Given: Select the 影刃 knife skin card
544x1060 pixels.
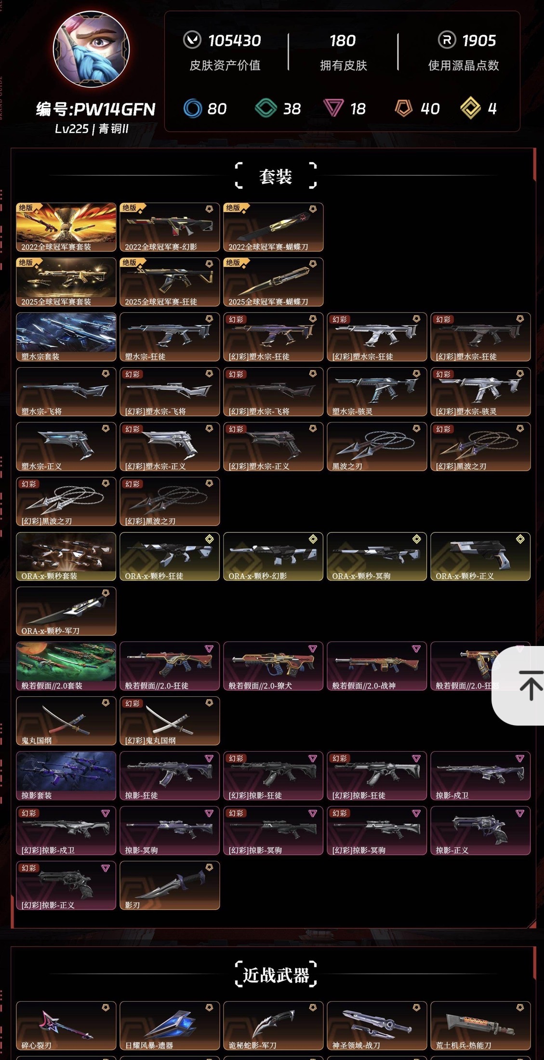Looking at the screenshot, I should pyautogui.click(x=170, y=885).
